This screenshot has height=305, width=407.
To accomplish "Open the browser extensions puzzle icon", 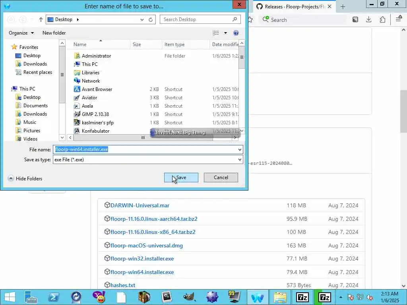I will (382, 19).
